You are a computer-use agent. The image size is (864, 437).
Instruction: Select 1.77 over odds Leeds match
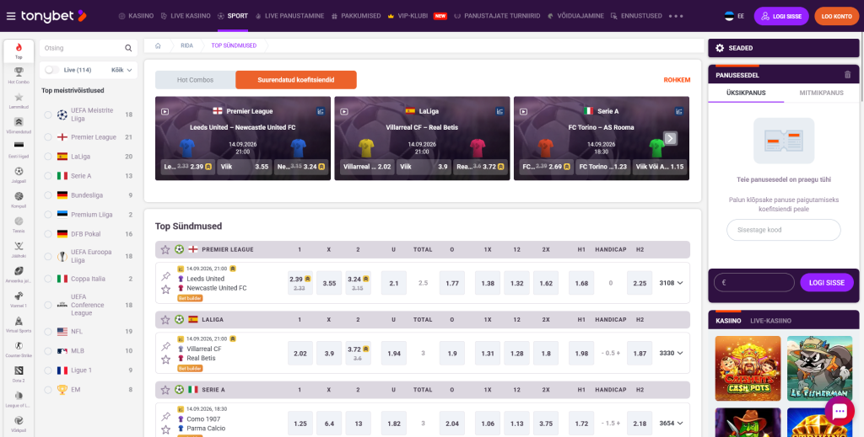click(452, 283)
